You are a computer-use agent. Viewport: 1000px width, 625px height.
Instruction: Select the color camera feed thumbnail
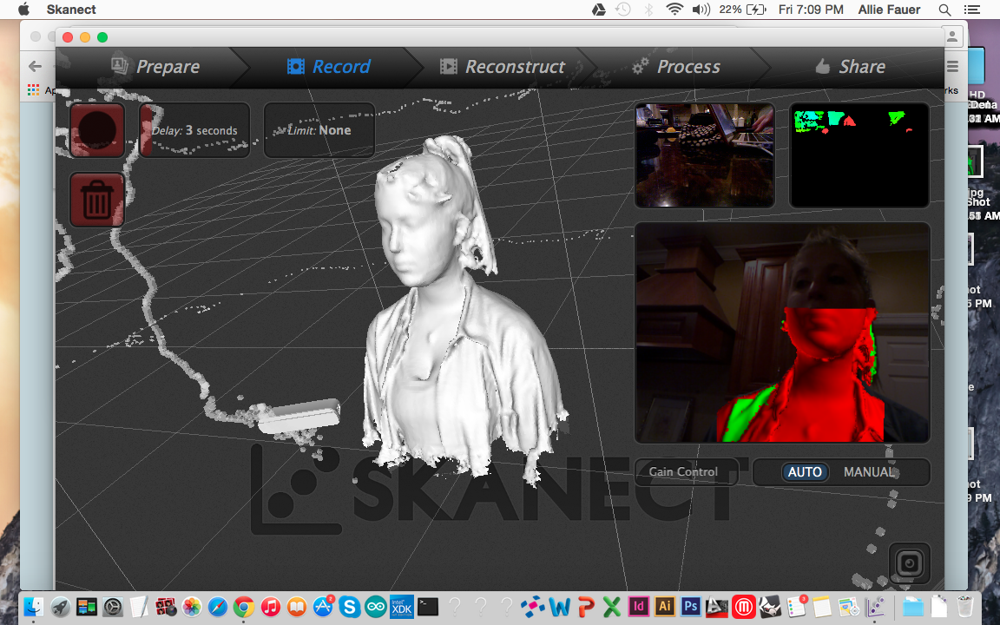pos(705,155)
